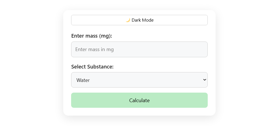Run the calculation with the green button
278x126 pixels.
pyautogui.click(x=139, y=100)
